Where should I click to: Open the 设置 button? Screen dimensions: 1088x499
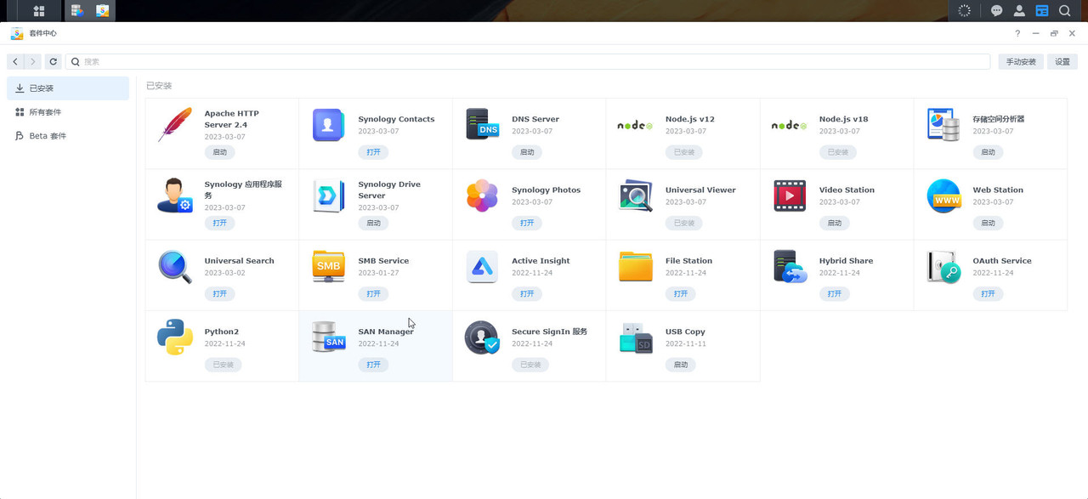coord(1062,61)
